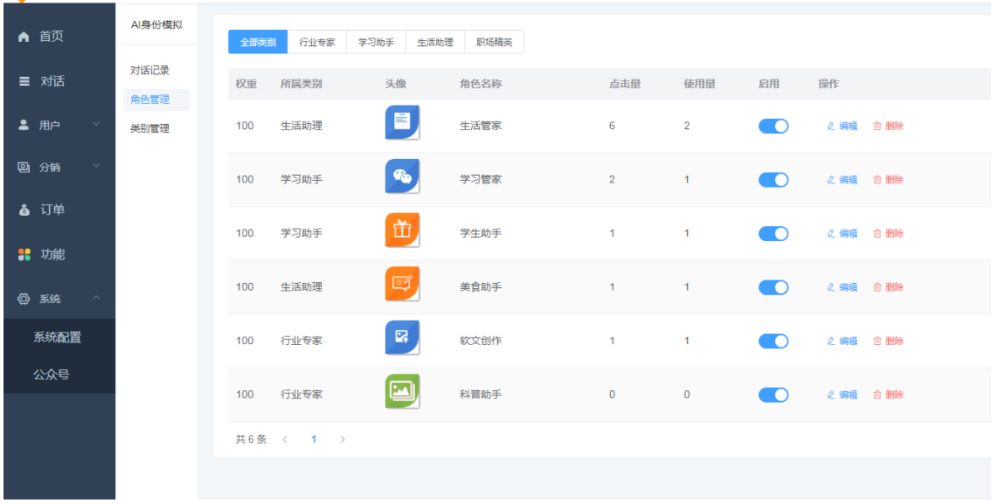Go to previous page arrow

coord(285,439)
